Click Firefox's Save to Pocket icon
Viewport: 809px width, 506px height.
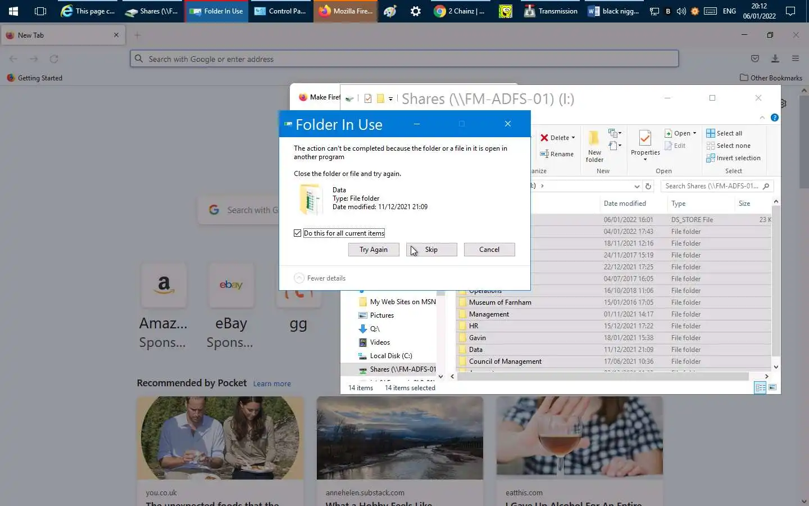point(755,58)
